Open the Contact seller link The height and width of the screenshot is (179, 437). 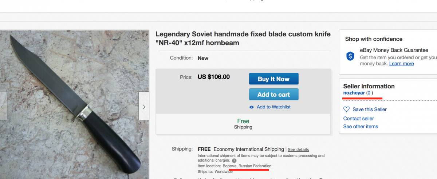point(358,118)
